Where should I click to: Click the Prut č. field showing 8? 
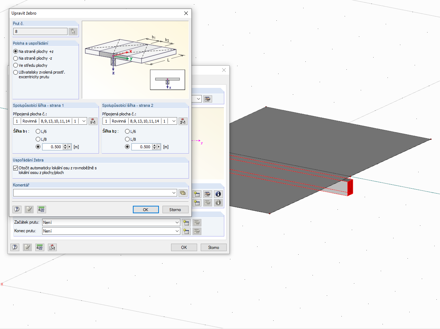pos(40,31)
